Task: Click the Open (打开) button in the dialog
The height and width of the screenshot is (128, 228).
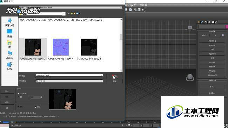Action: point(114,76)
